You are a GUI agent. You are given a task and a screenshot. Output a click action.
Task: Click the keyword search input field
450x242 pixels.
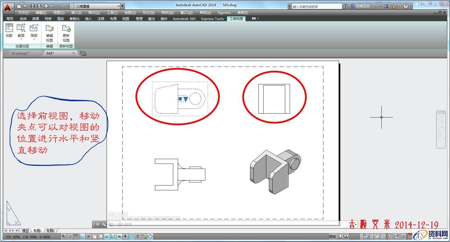click(x=316, y=6)
